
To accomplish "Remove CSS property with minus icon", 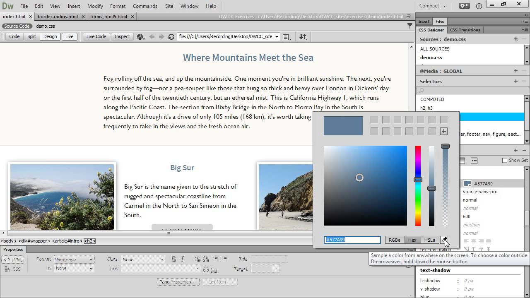I will point(524,150).
